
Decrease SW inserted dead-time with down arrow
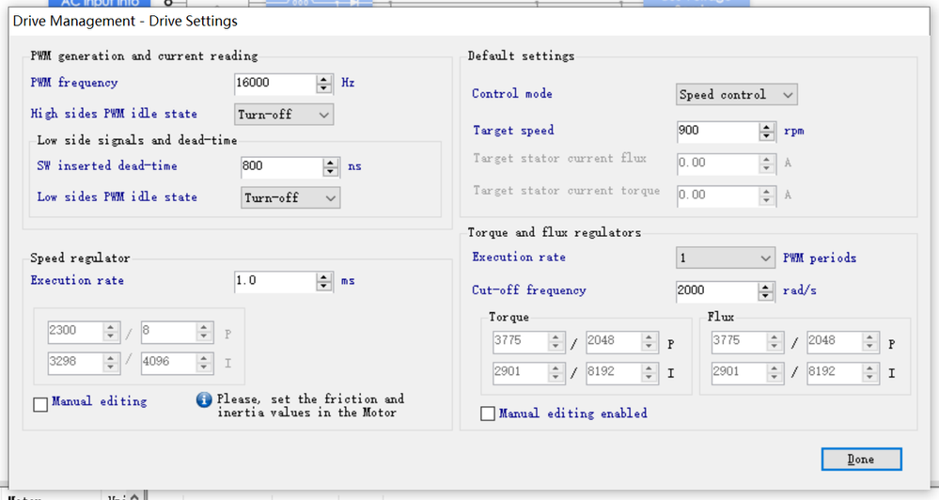pyautogui.click(x=330, y=172)
